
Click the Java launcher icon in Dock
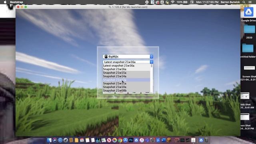tap(193, 140)
